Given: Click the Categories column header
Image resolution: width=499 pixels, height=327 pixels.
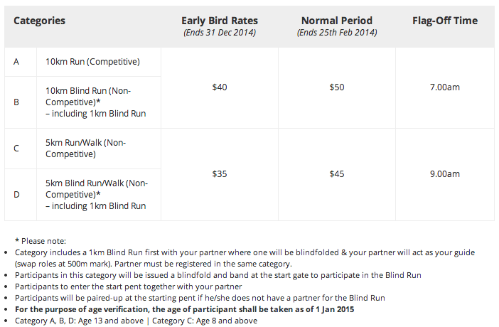Looking at the screenshot, I should tap(40, 21).
